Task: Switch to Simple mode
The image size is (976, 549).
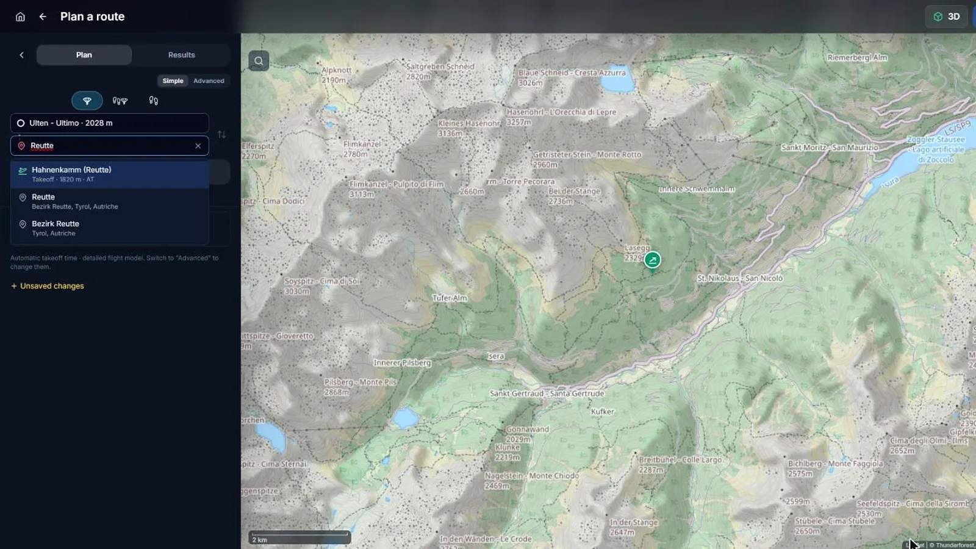Action: pyautogui.click(x=173, y=81)
